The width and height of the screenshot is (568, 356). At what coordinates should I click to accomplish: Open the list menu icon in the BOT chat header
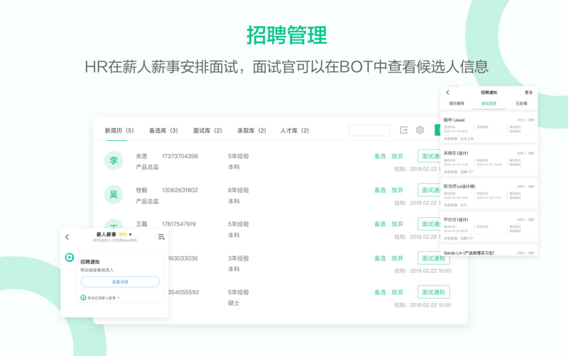[161, 237]
